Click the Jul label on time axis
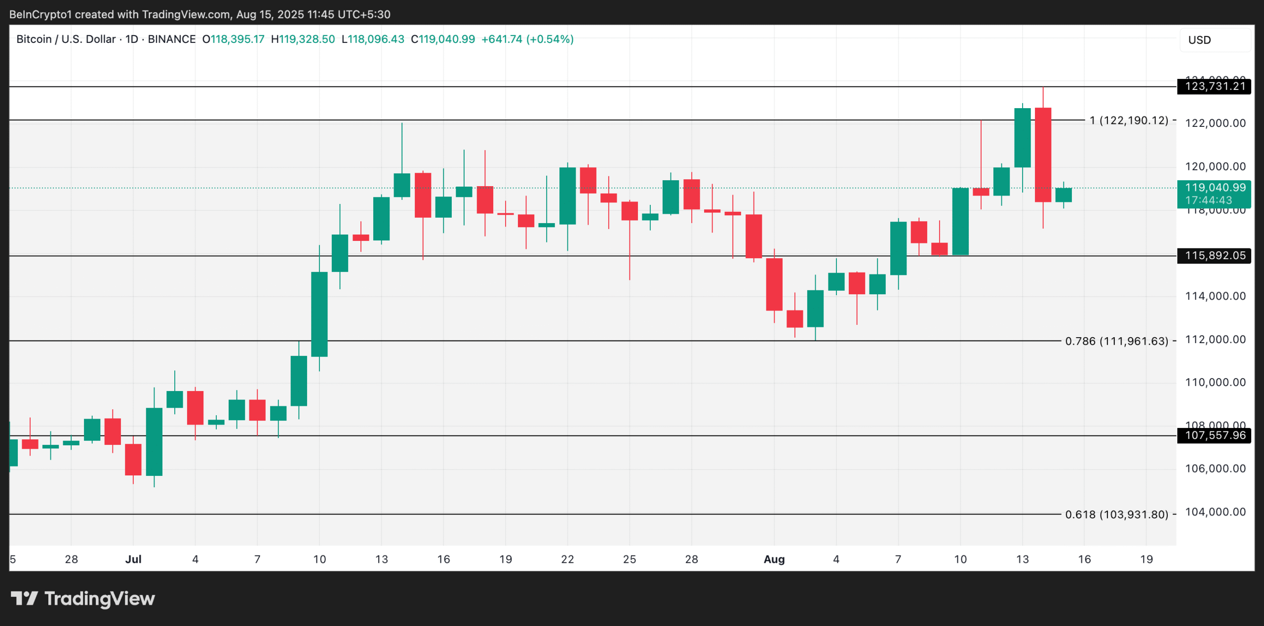Image resolution: width=1264 pixels, height=626 pixels. tap(133, 559)
